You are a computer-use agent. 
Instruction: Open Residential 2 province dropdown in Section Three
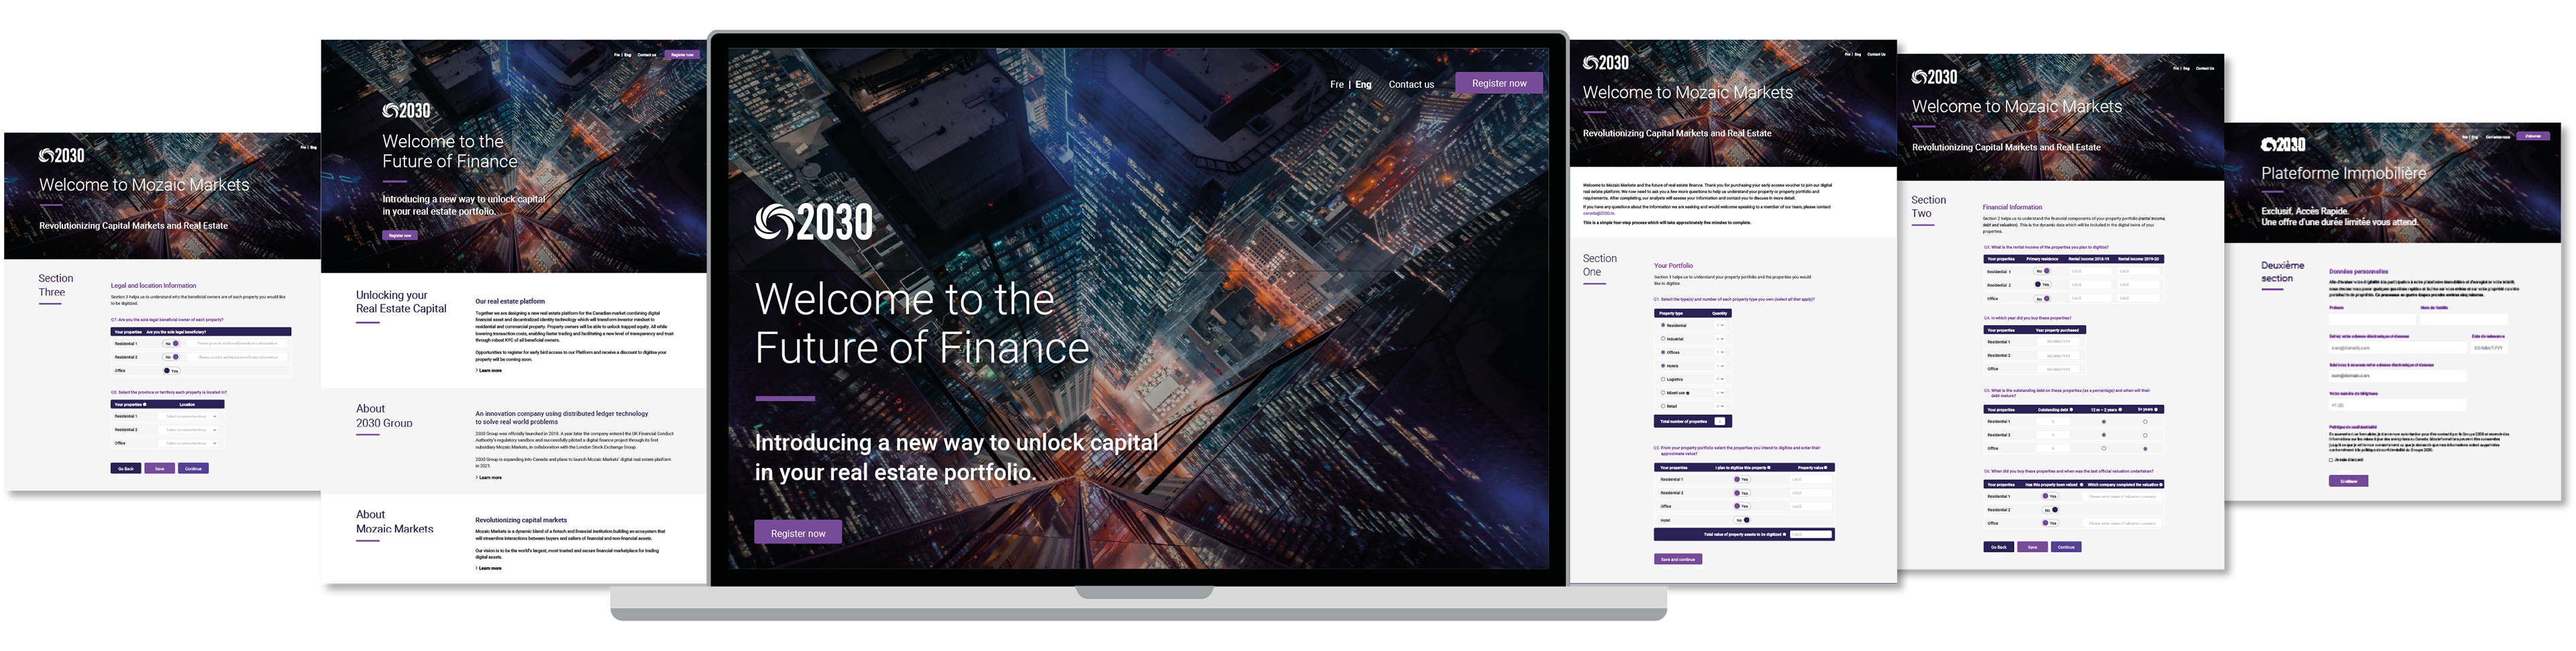188,430
